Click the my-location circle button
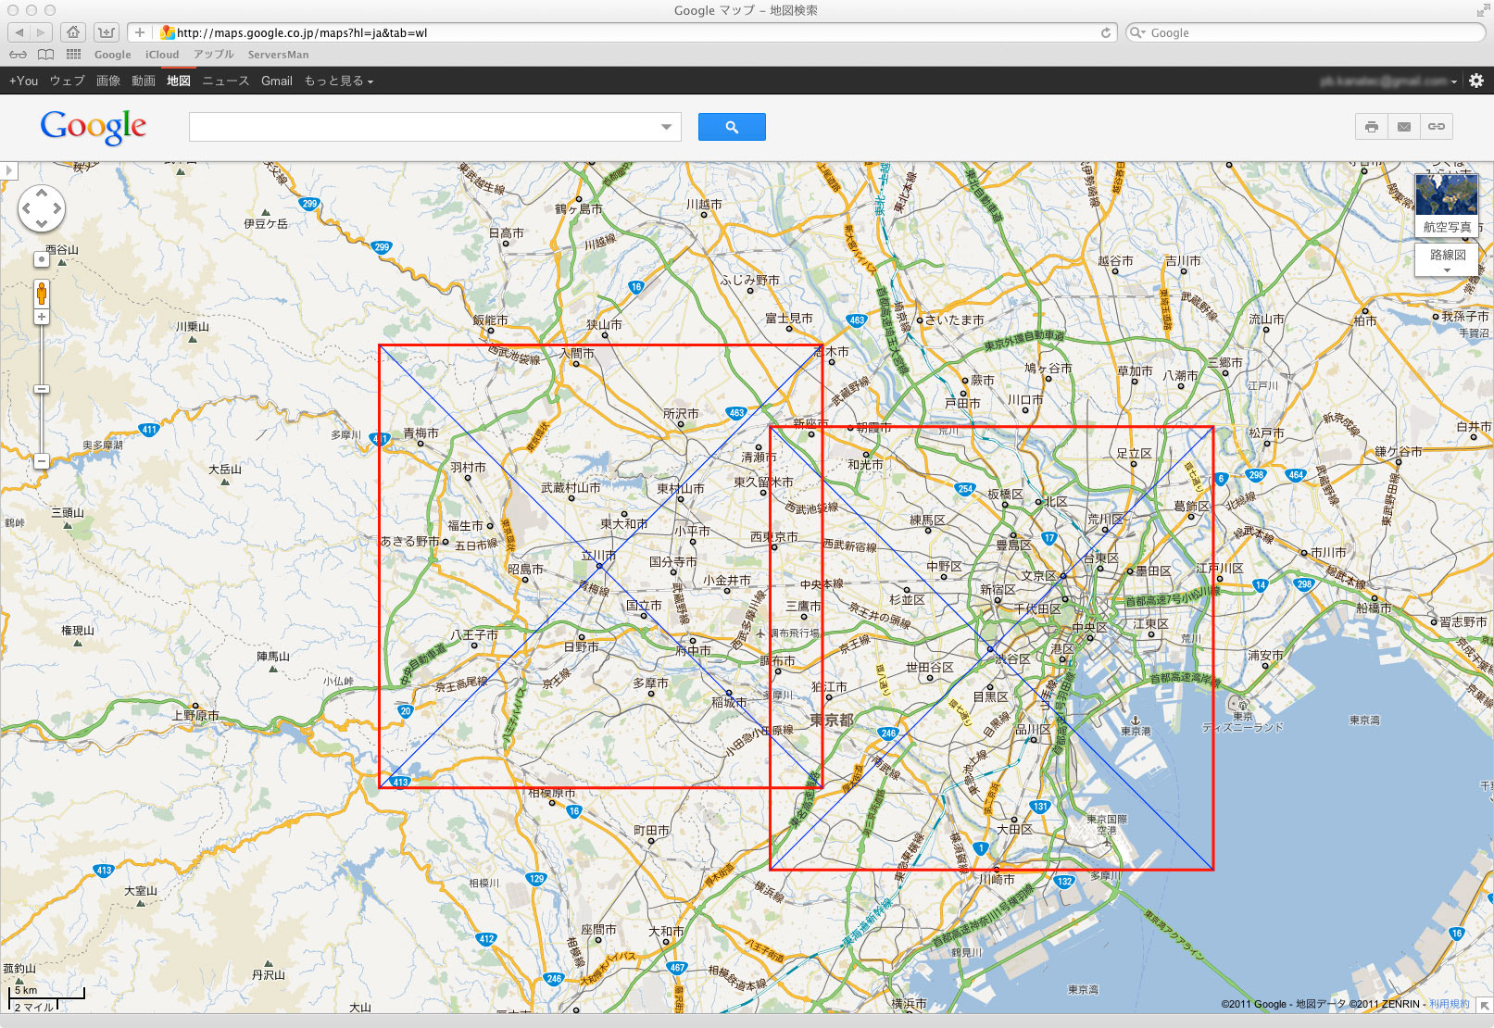The image size is (1494, 1028). coord(42,260)
